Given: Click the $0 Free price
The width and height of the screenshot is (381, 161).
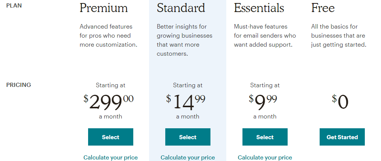Looking at the screenshot, I should pos(340,102).
